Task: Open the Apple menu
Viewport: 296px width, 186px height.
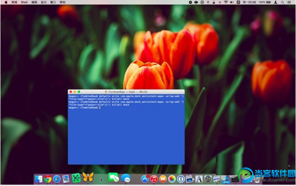Action: 6,2
